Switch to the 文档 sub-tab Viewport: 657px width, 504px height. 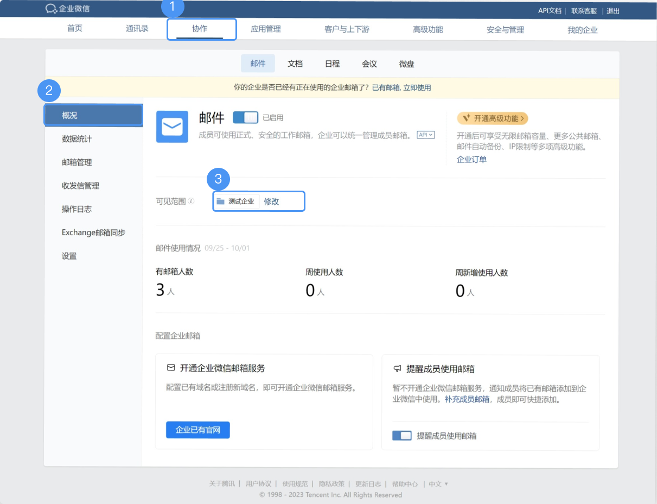[x=295, y=64]
